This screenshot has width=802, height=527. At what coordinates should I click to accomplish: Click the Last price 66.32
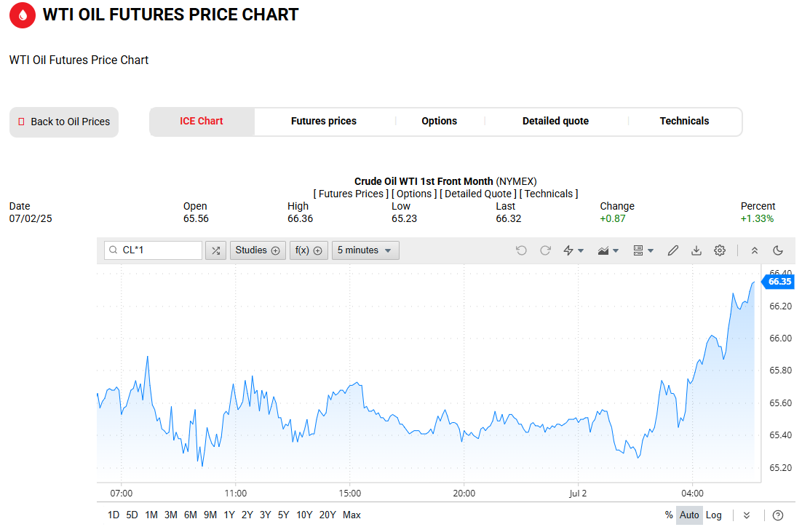509,219
